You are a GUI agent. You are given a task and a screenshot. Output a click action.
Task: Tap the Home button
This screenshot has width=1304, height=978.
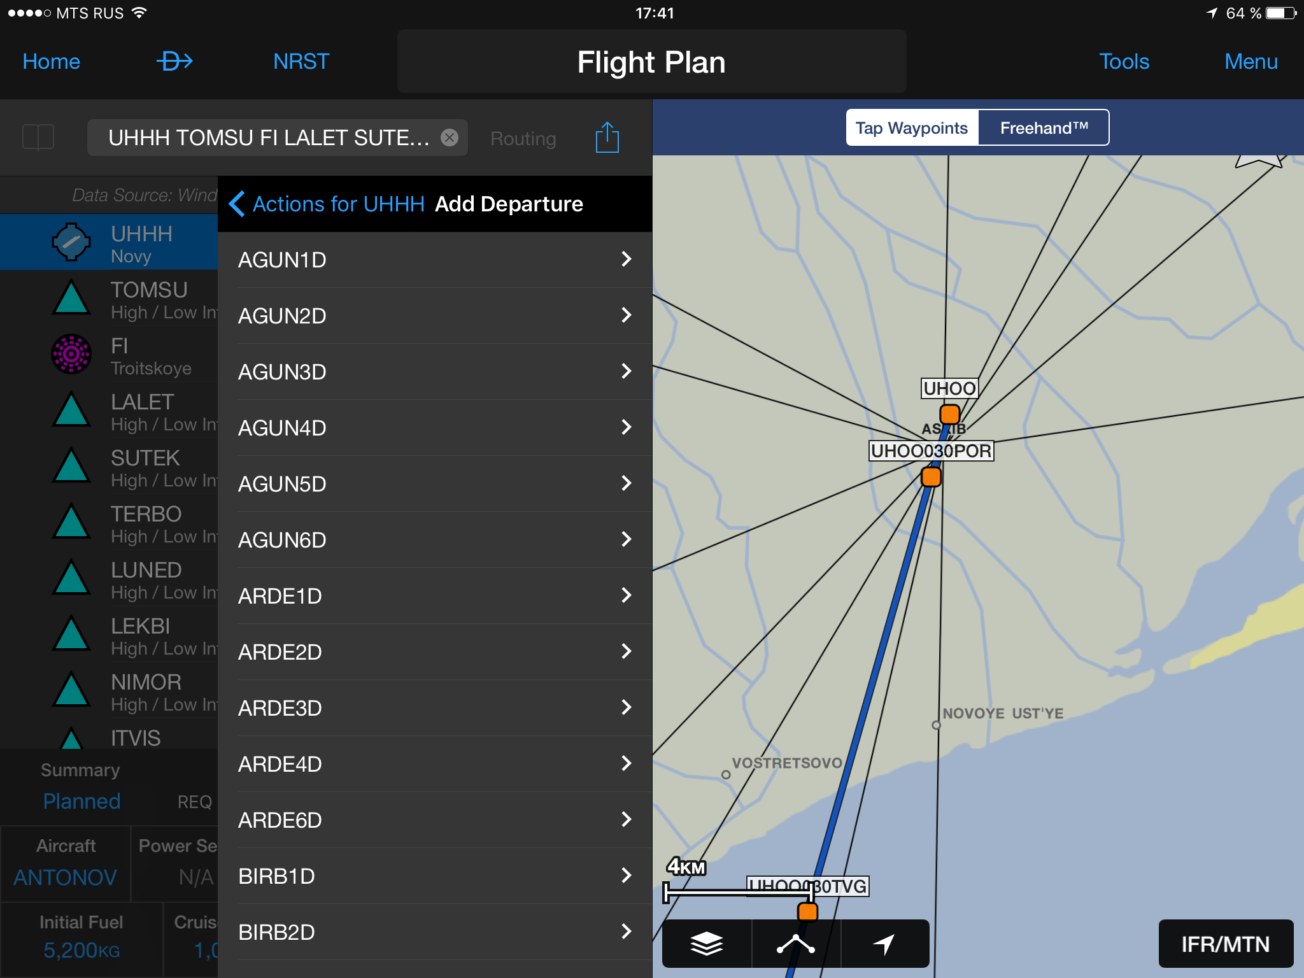coord(51,62)
